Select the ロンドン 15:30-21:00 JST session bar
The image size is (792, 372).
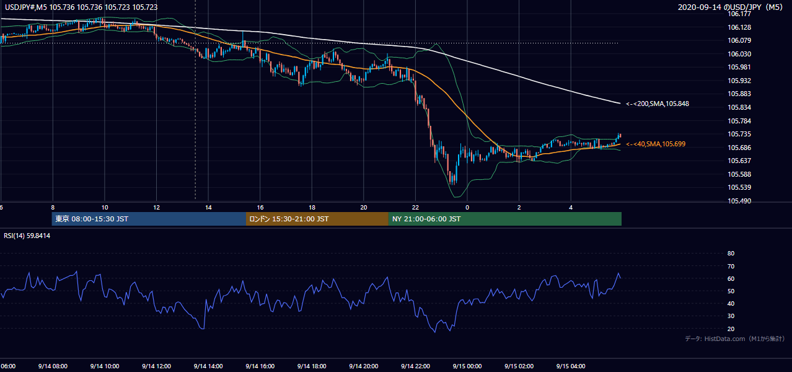tap(317, 219)
